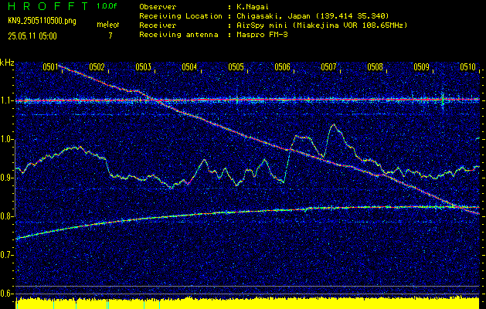The height and width of the screenshot is (309, 486).
Task: Click the 0502 time marker
Action: pyautogui.click(x=97, y=66)
